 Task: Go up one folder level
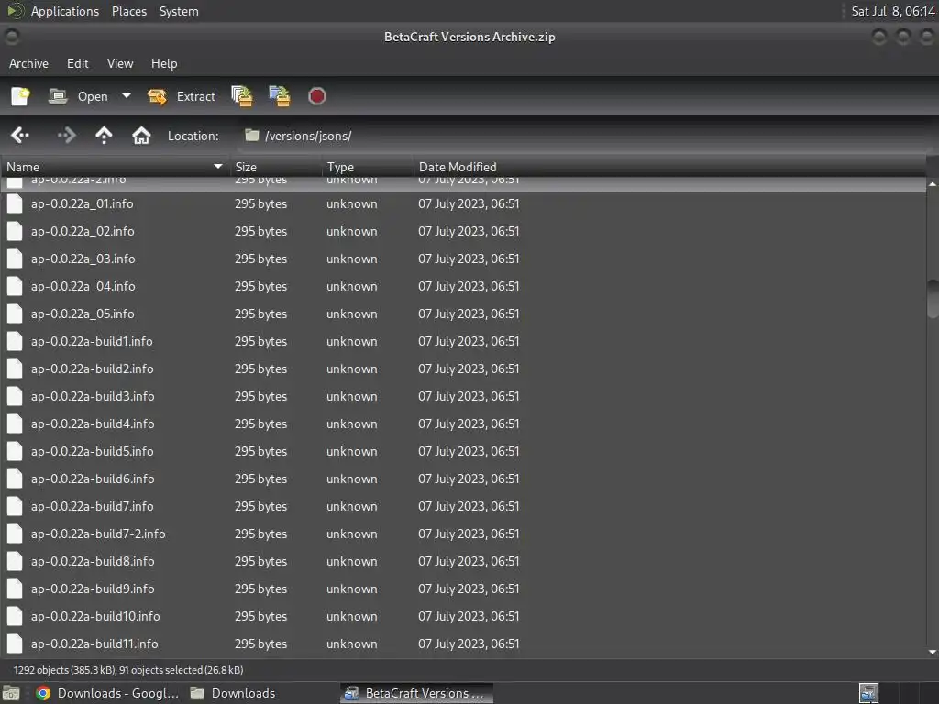pos(104,136)
